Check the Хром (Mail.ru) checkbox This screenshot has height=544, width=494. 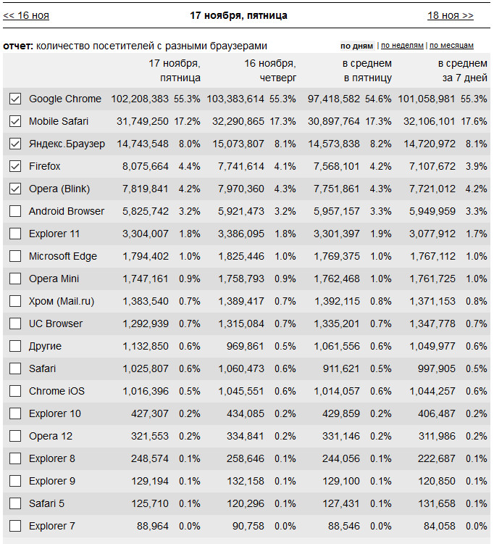15,301
